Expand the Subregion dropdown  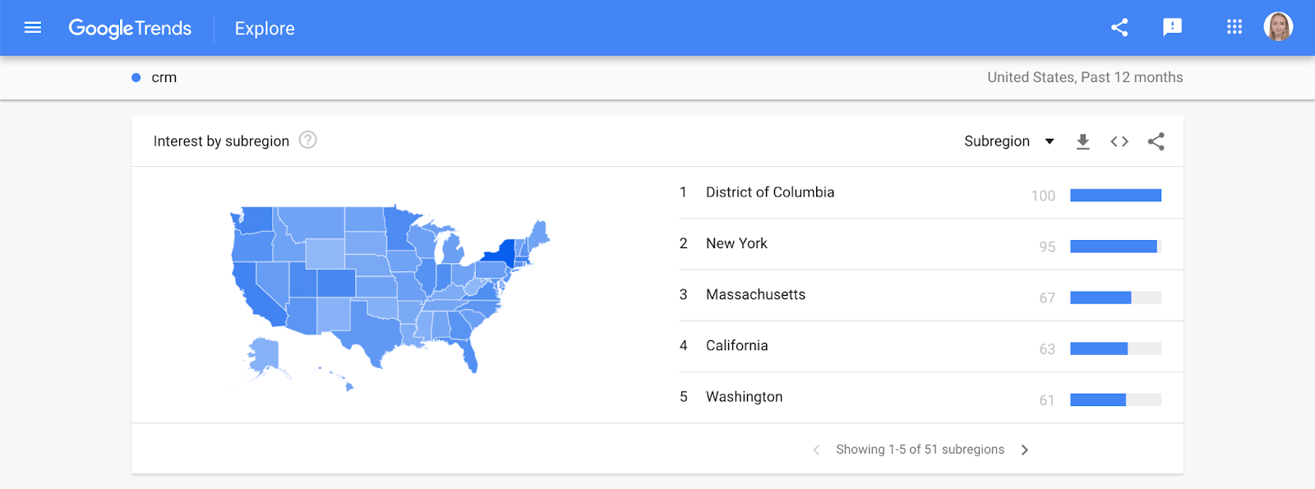coord(1009,141)
